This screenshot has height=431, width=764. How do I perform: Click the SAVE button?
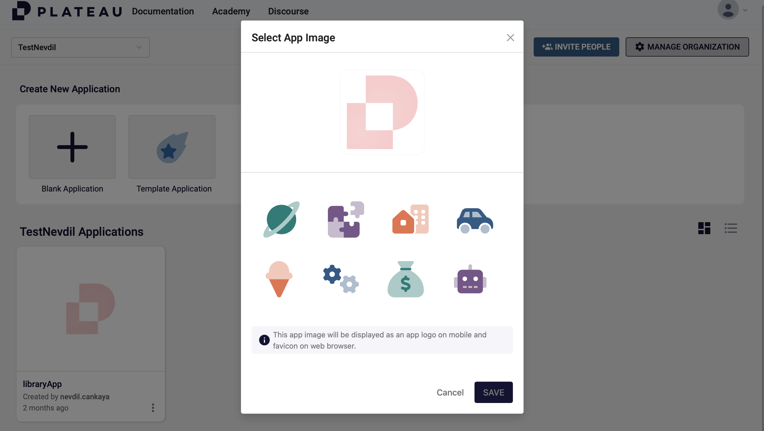[493, 392]
